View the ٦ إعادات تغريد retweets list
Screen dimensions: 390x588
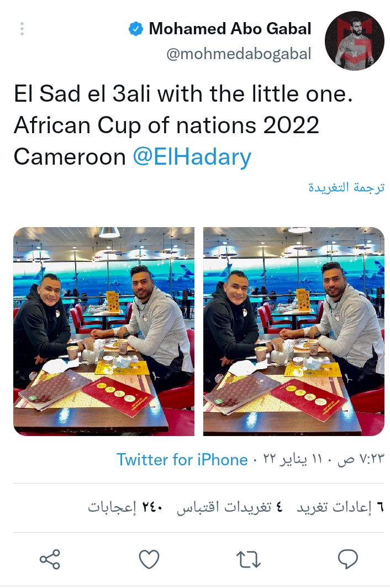click(341, 507)
